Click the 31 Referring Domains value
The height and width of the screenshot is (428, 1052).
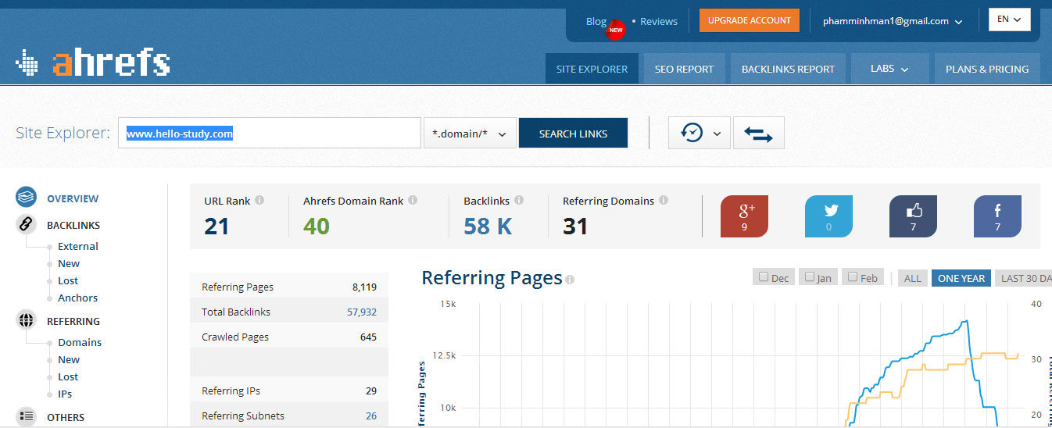click(x=575, y=226)
